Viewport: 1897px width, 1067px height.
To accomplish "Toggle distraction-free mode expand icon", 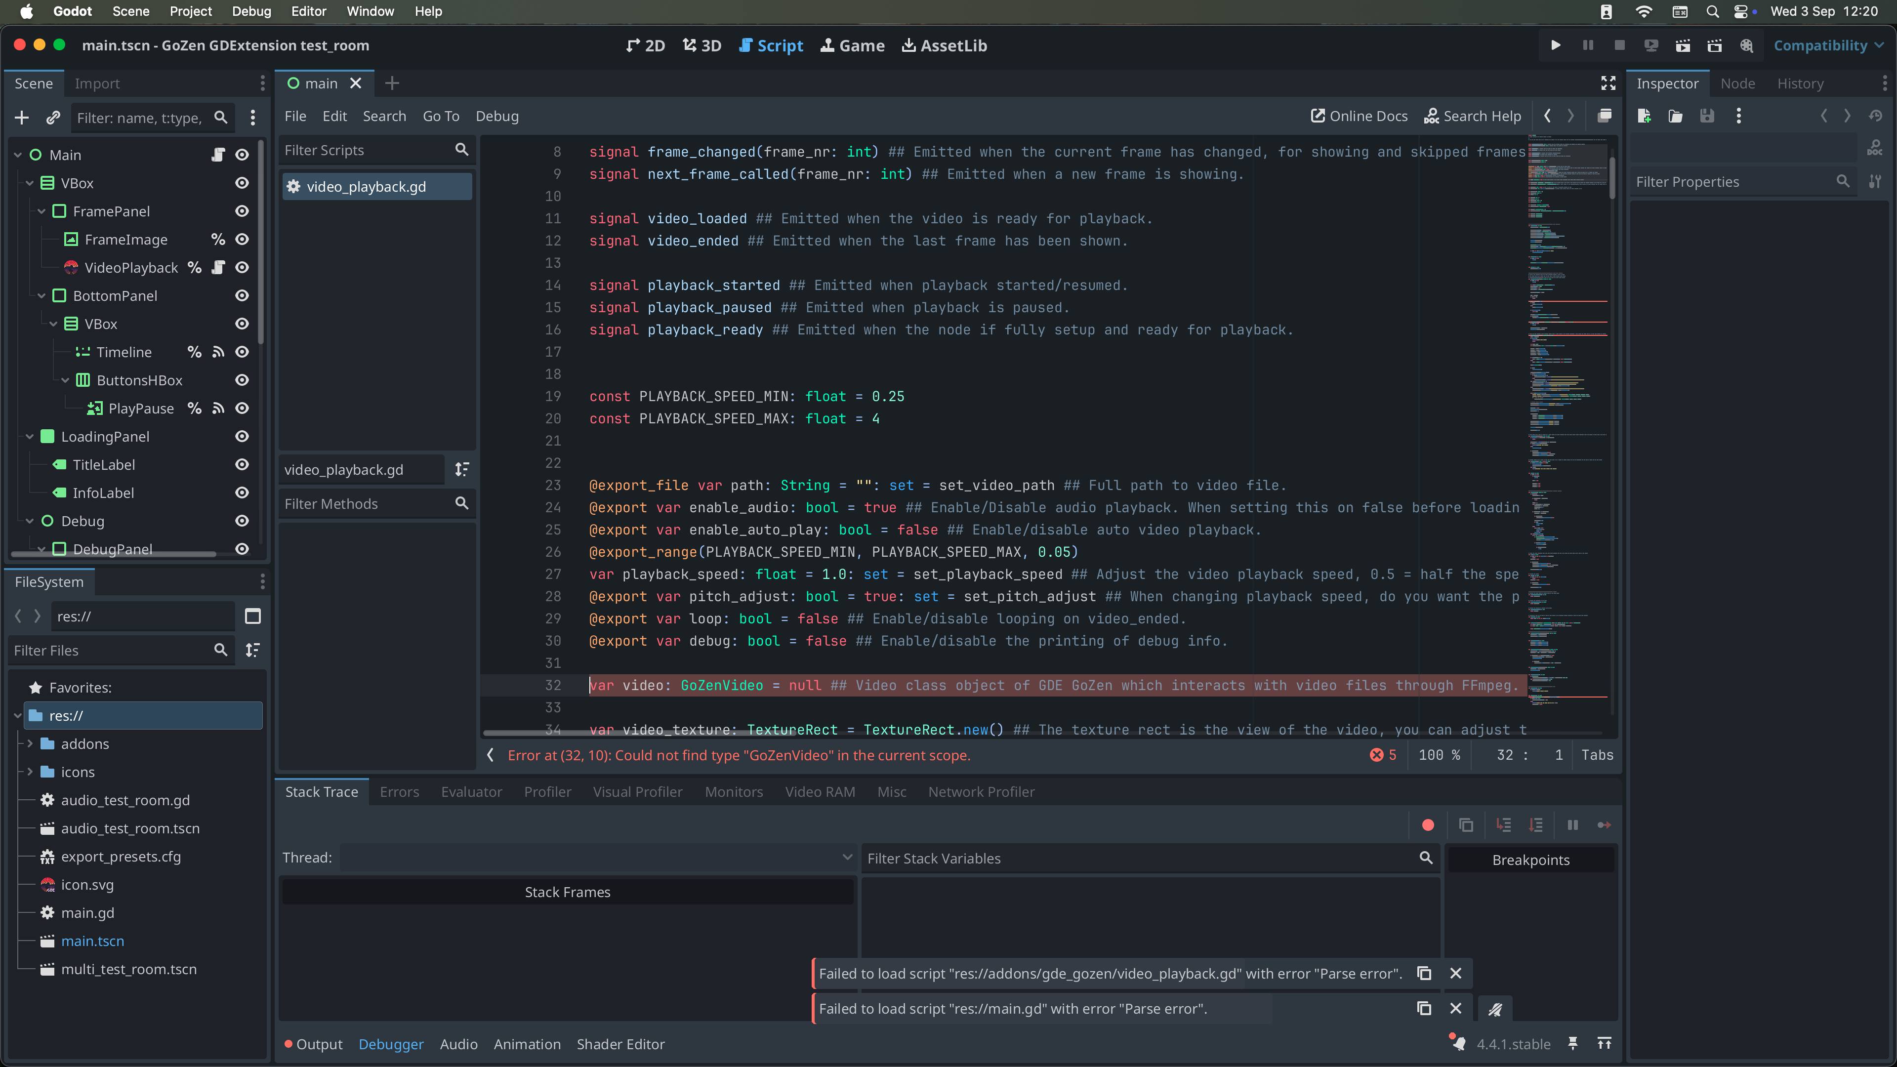I will point(1608,83).
